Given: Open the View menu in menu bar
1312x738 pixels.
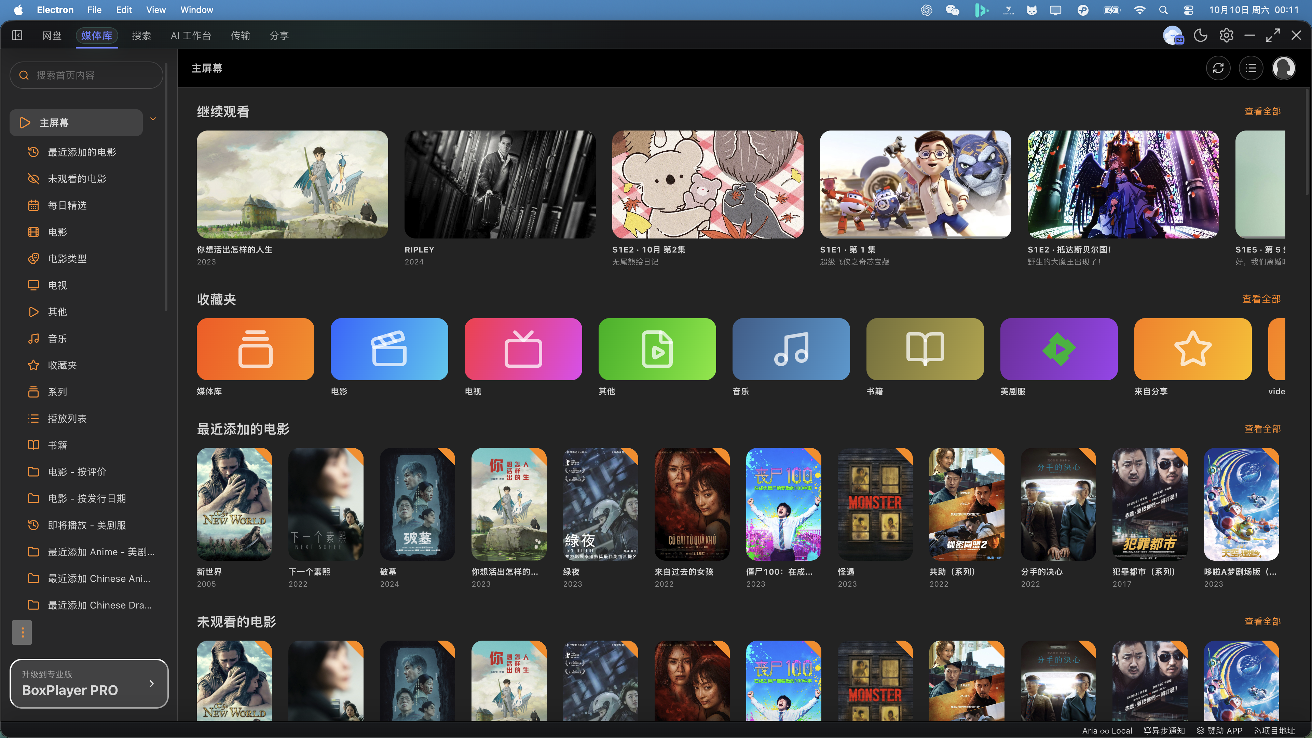Looking at the screenshot, I should pyautogui.click(x=156, y=10).
